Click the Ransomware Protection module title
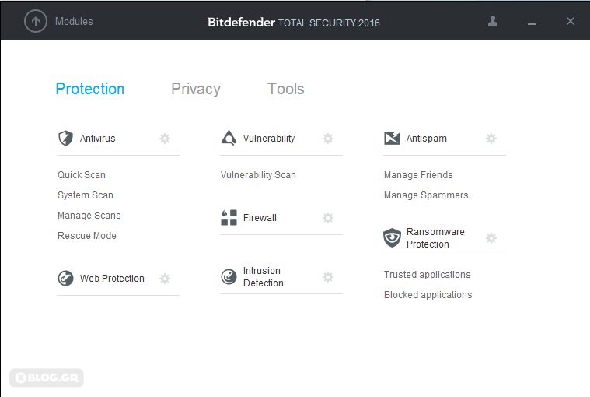 tap(435, 237)
